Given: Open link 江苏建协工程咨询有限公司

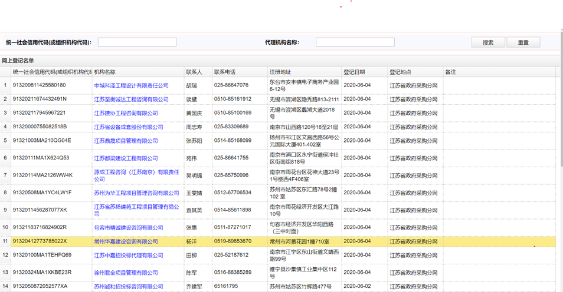Looking at the screenshot, I should point(126,113).
